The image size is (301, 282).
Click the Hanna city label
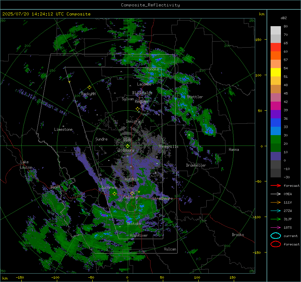click(x=234, y=150)
